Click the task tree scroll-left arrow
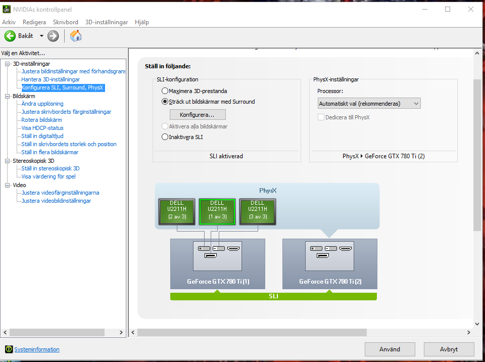The height and width of the screenshot is (362, 485). (x=5, y=332)
